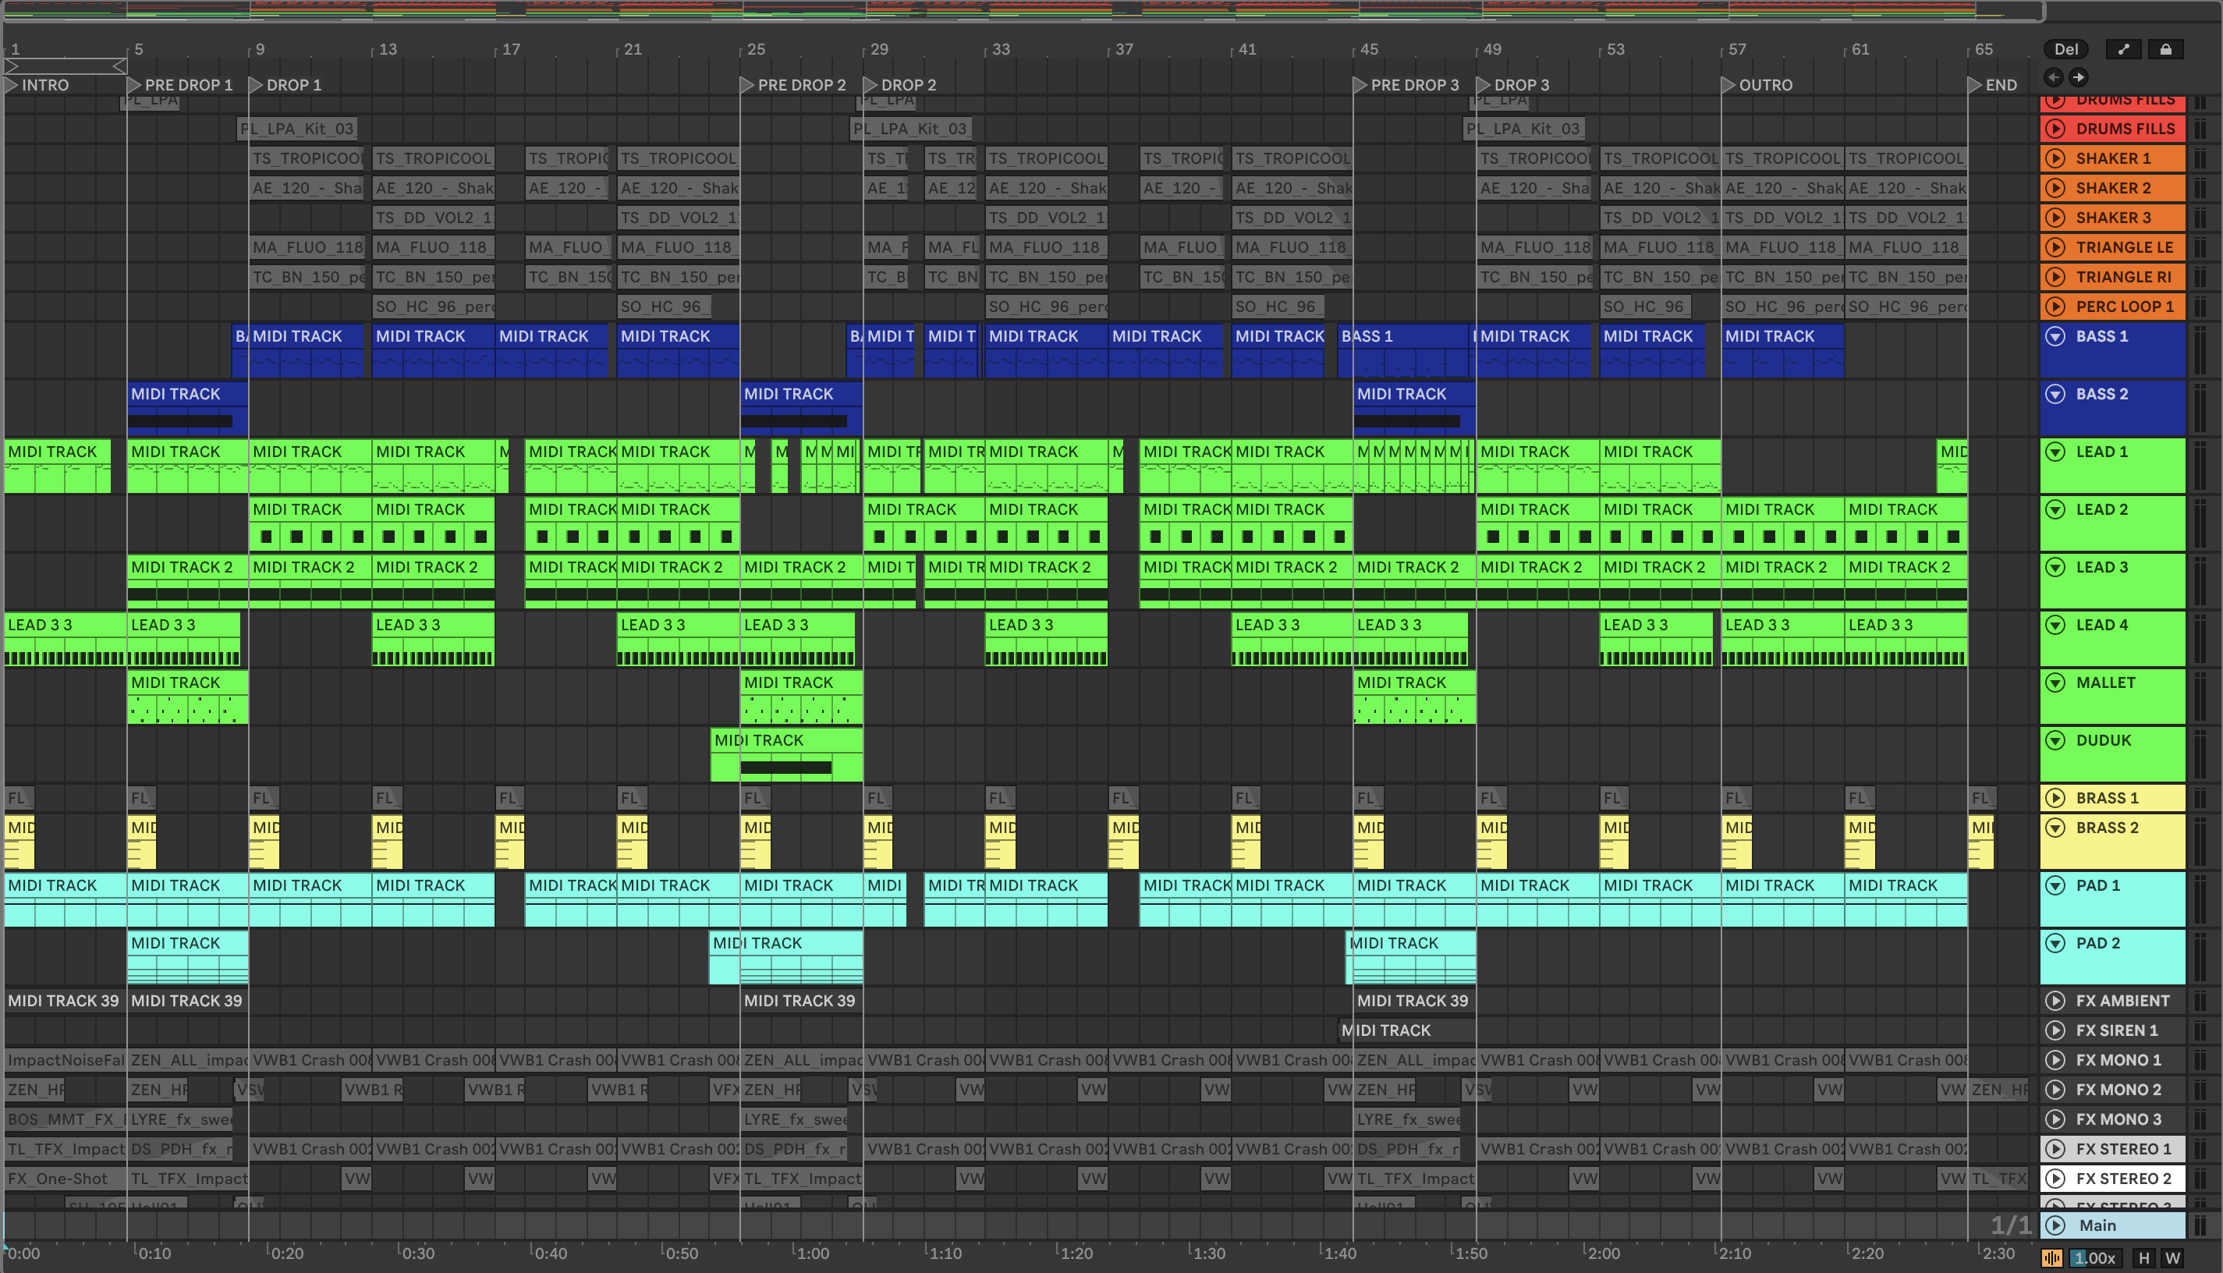Click play icon on PERC LOOP 1 track
This screenshot has width=2223, height=1273.
click(2055, 307)
